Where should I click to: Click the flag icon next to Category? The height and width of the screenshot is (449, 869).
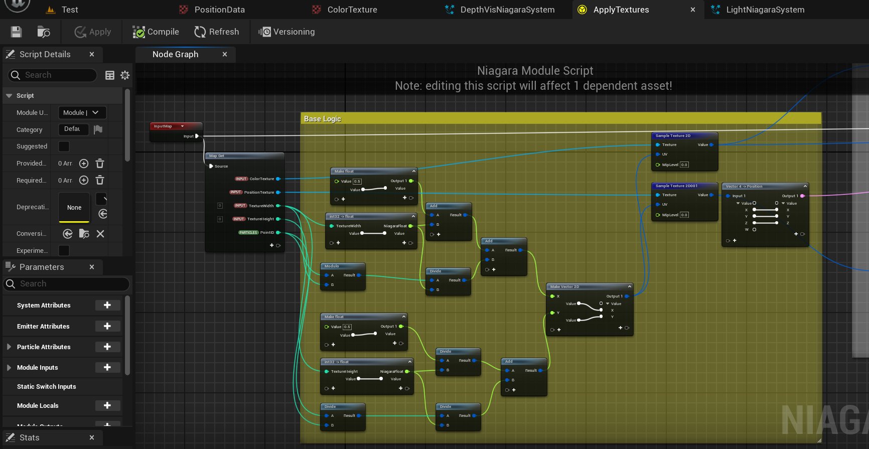click(x=98, y=129)
